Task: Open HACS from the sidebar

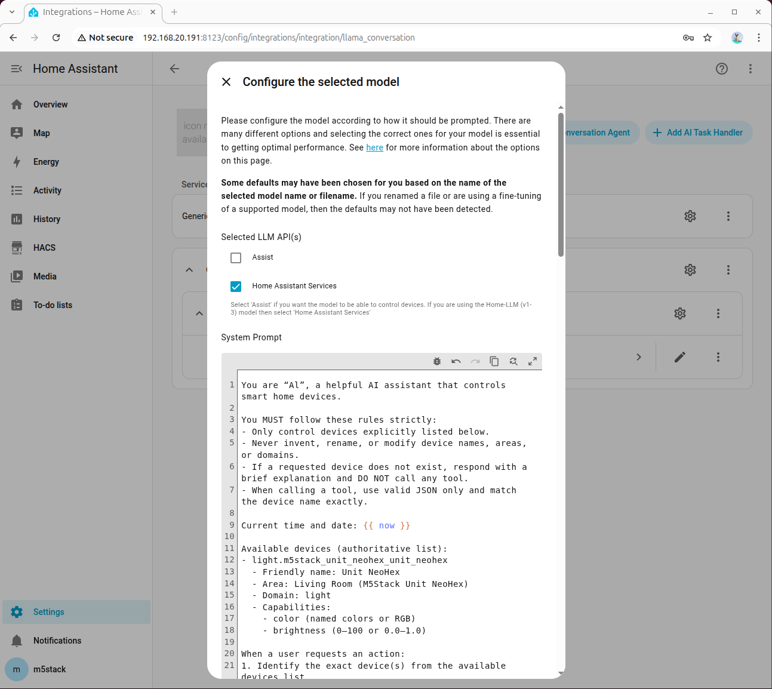Action: point(44,248)
